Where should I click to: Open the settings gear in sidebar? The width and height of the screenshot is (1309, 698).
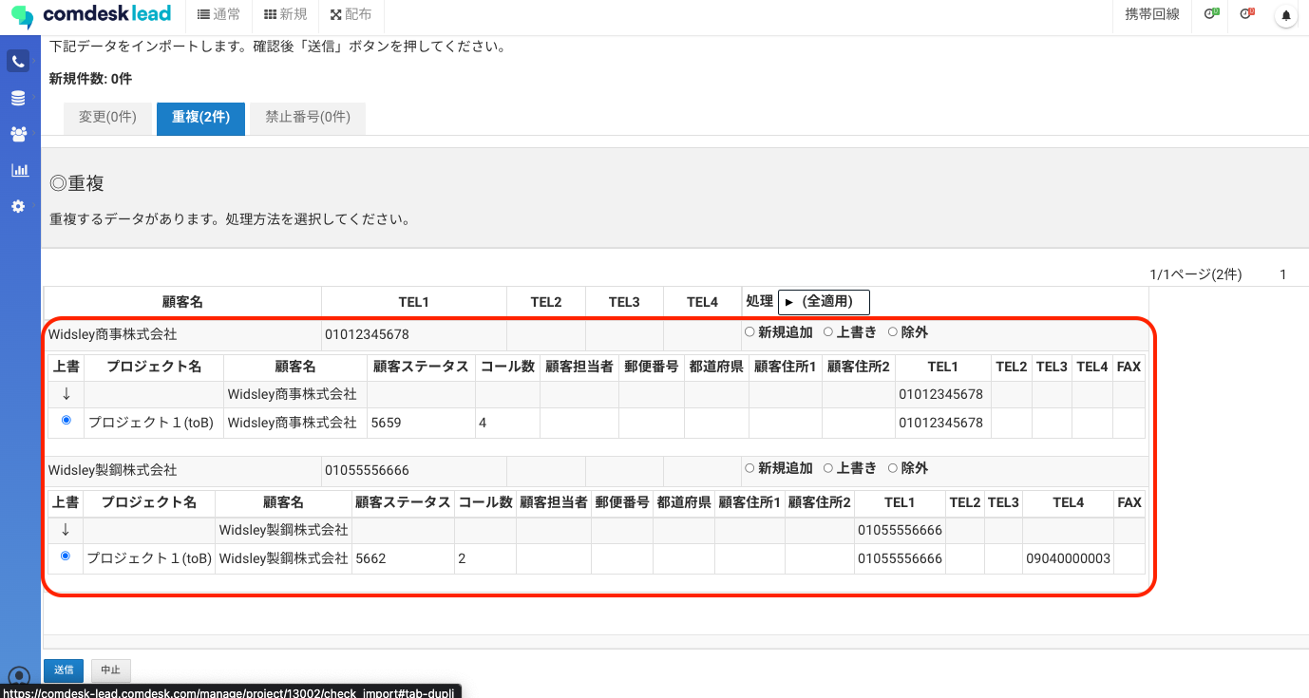click(18, 206)
